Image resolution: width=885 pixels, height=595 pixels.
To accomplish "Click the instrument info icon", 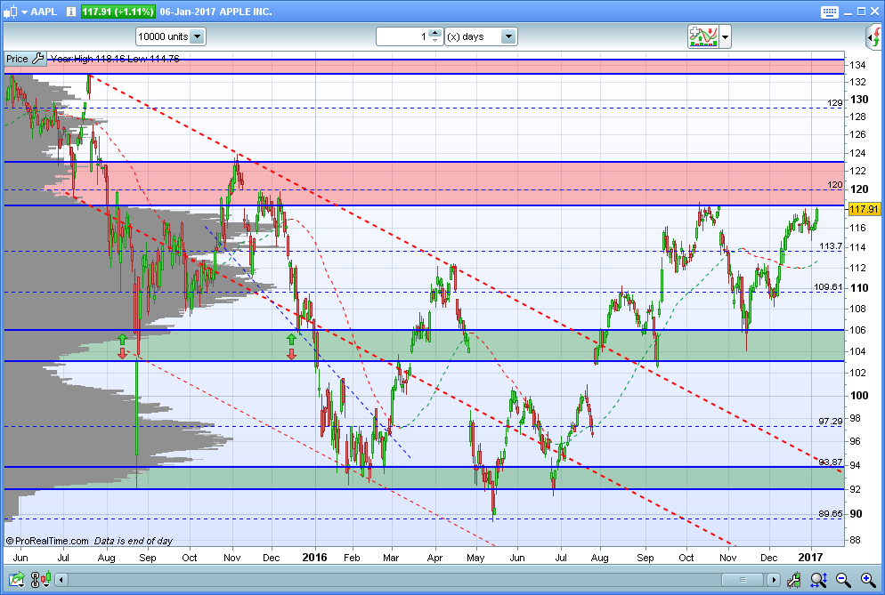I will 71,12.
